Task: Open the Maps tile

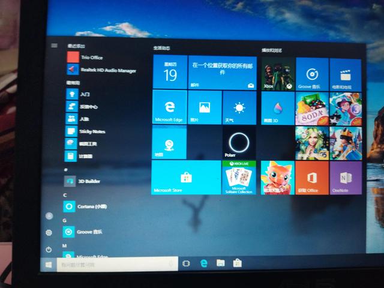Action: tap(169, 142)
